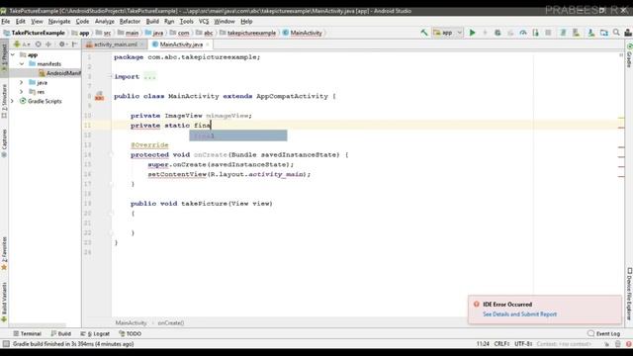
Task: Expand the res folder node
Action: [22, 92]
